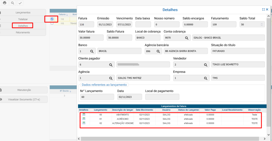
Task: Select Totalizar in the left sidebar
Action: click(23, 19)
